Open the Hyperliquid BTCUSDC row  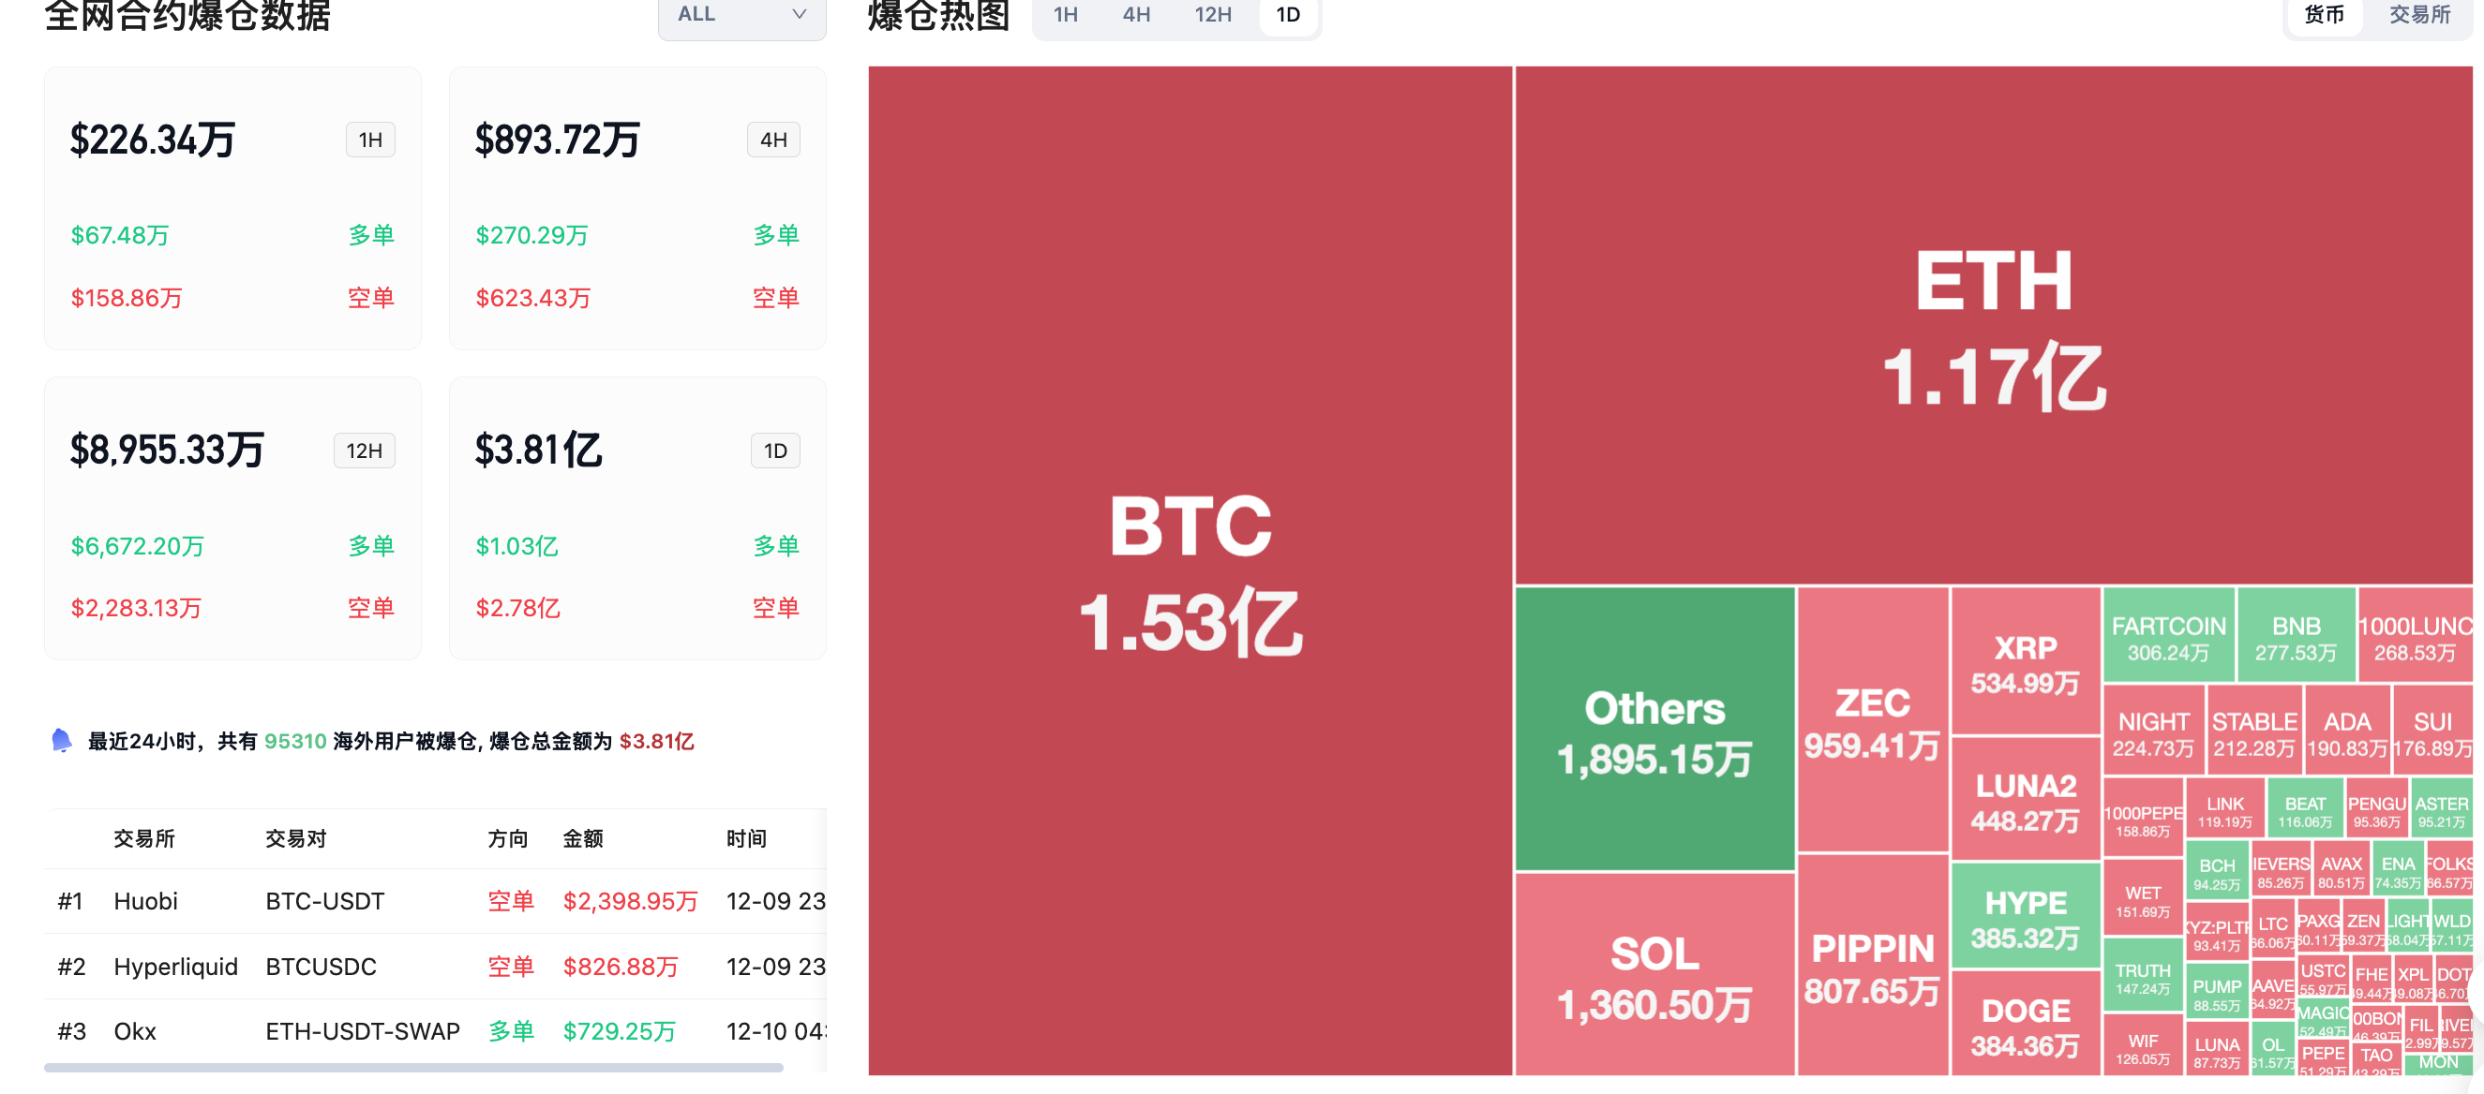(x=434, y=967)
